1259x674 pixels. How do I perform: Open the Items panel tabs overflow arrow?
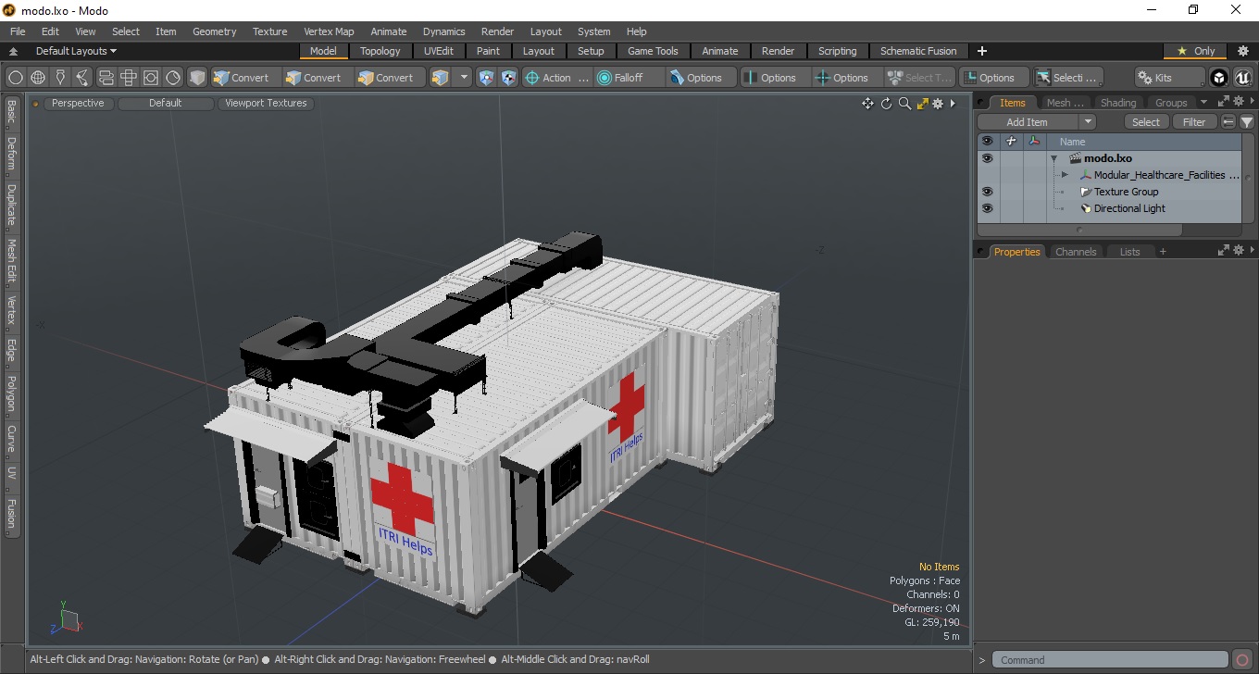[1204, 102]
